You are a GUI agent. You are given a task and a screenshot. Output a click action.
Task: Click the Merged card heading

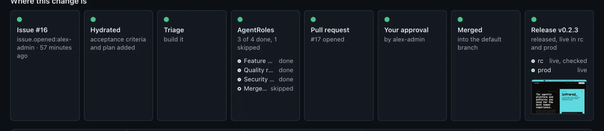pyautogui.click(x=470, y=30)
